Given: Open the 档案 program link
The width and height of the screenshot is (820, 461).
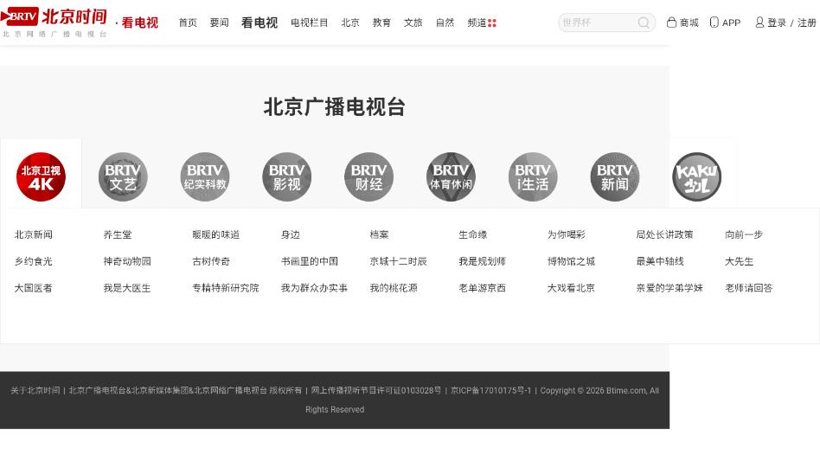Looking at the screenshot, I should (379, 234).
